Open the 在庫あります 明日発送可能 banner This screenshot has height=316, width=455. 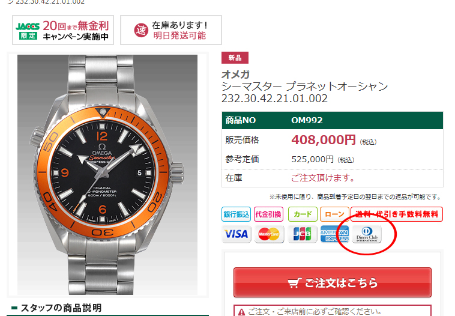tap(171, 30)
